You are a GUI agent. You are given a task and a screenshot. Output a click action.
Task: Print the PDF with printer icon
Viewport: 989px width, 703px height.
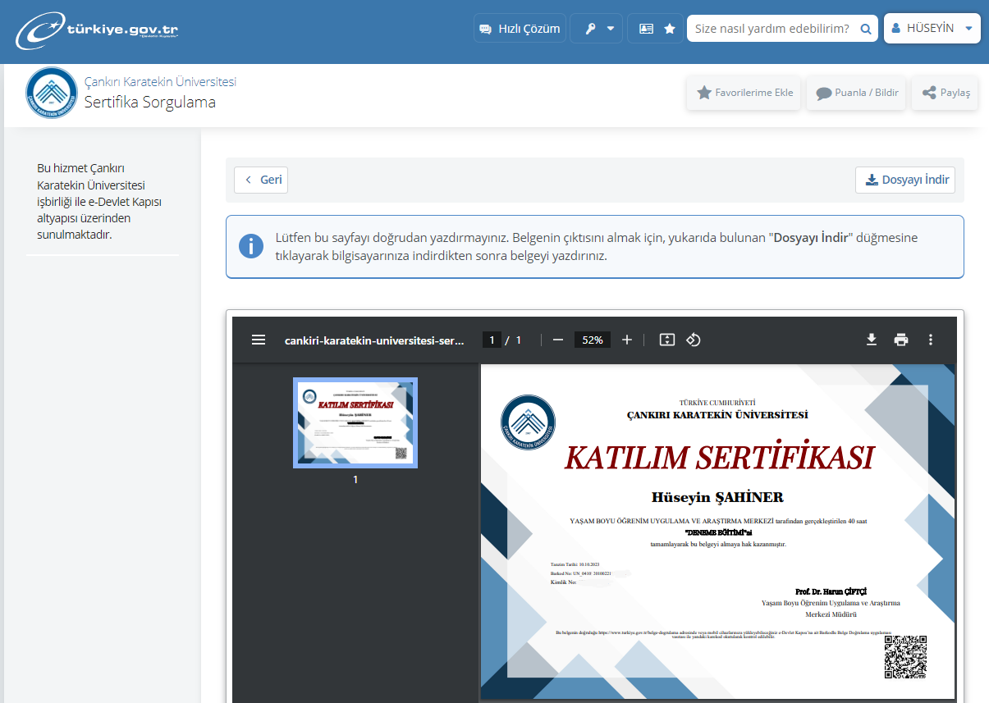901,340
